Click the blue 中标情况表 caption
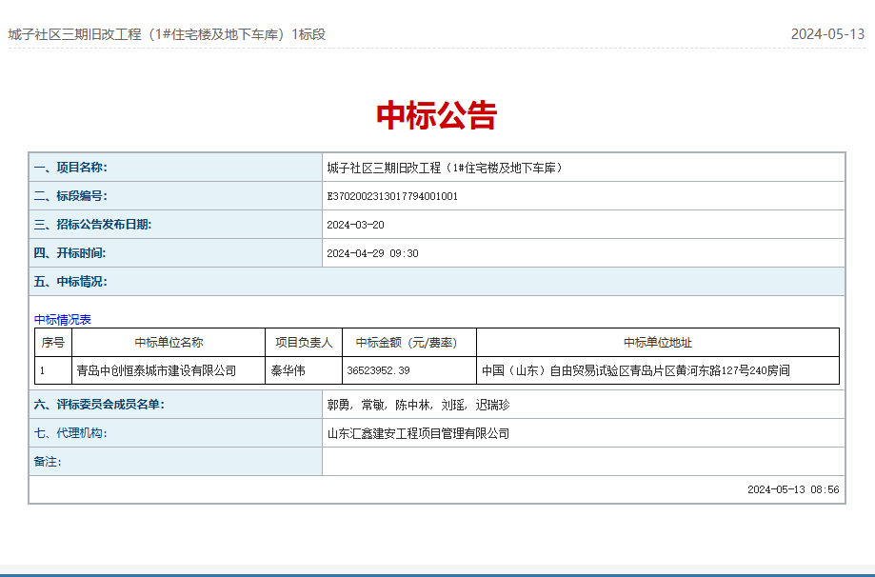The image size is (875, 577). coord(63,320)
